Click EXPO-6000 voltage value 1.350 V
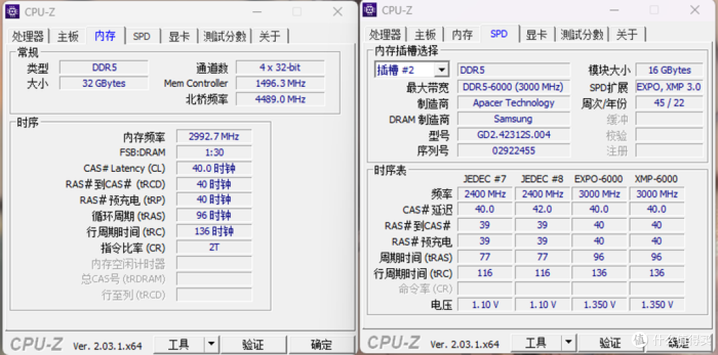718x355 pixels. click(x=599, y=305)
